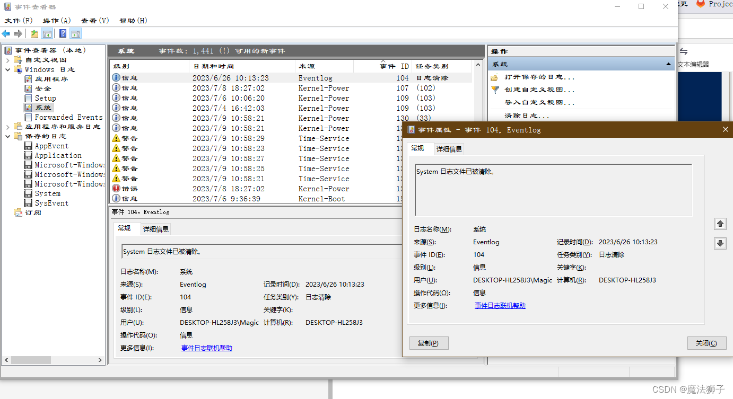Select Eventlog event row 2023/6/26 10:13:23

point(291,78)
